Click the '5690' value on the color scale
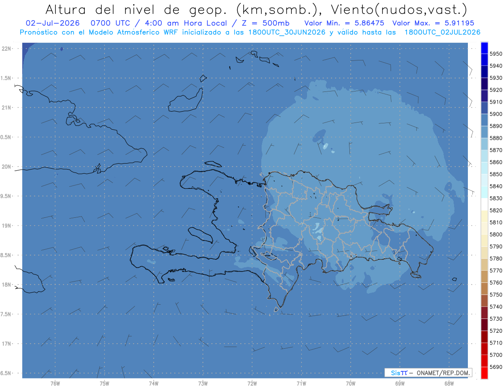This screenshot has width=504, height=389. [x=496, y=367]
